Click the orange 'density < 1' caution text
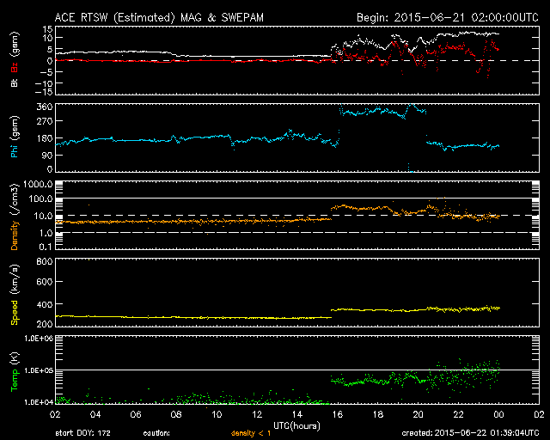 coord(251,433)
